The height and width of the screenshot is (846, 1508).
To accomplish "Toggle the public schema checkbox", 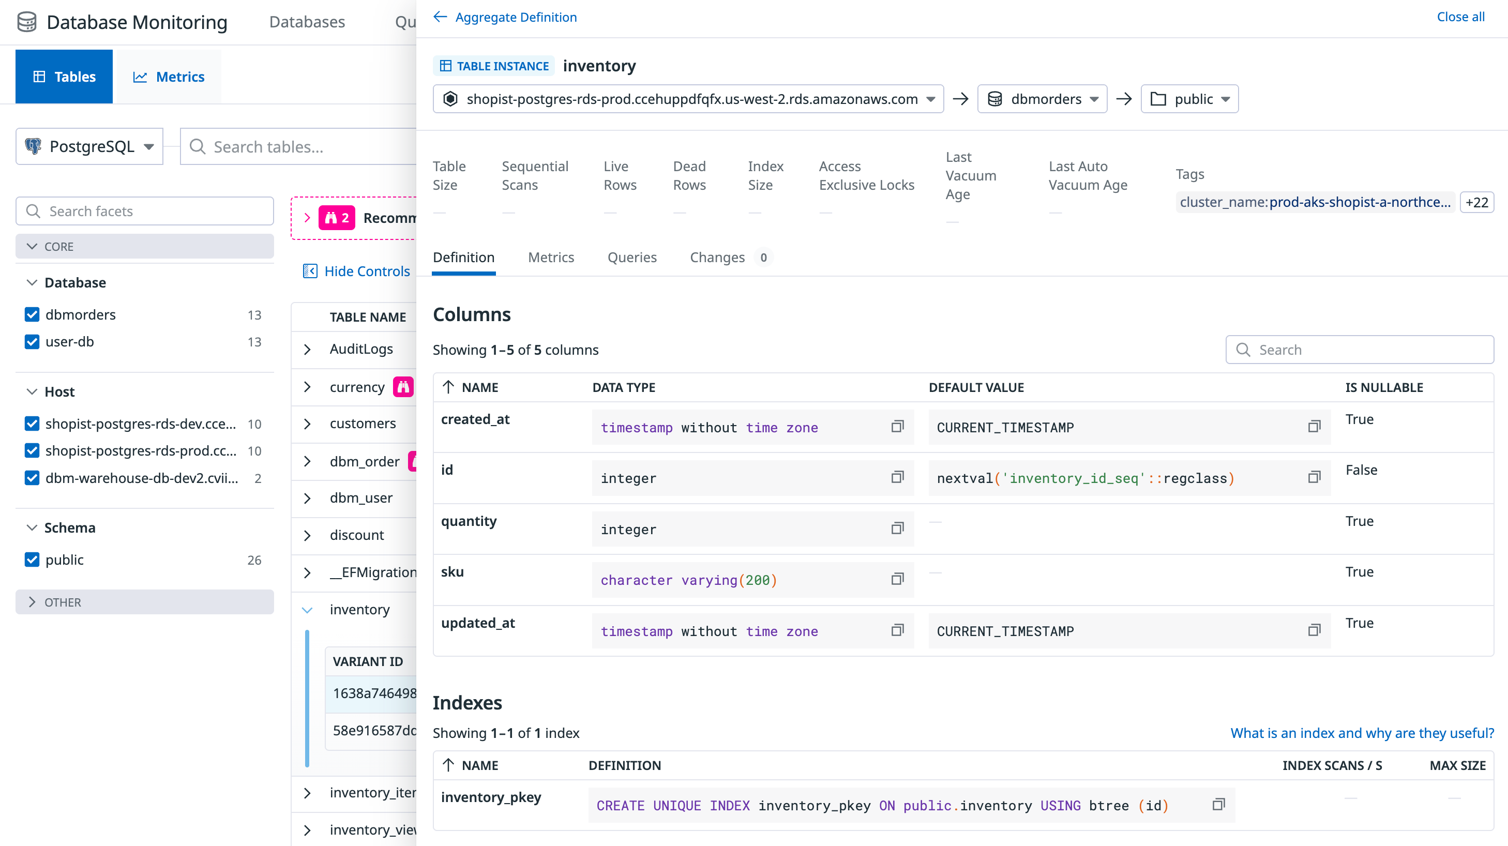I will click(x=32, y=560).
